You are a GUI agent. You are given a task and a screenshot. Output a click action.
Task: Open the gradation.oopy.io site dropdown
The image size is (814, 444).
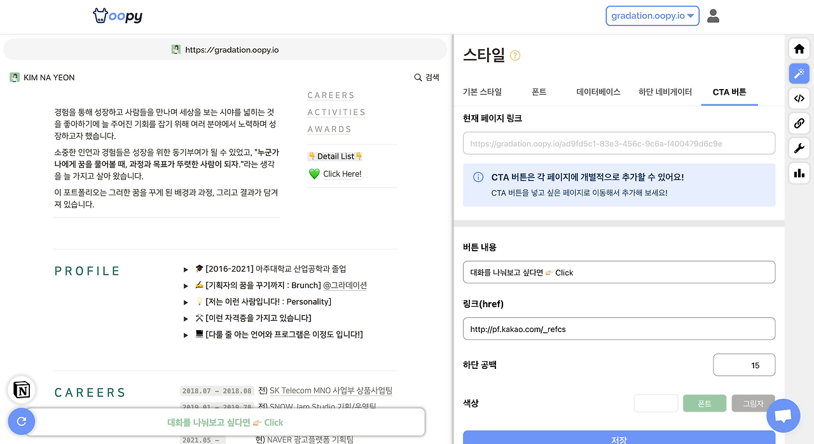click(652, 15)
